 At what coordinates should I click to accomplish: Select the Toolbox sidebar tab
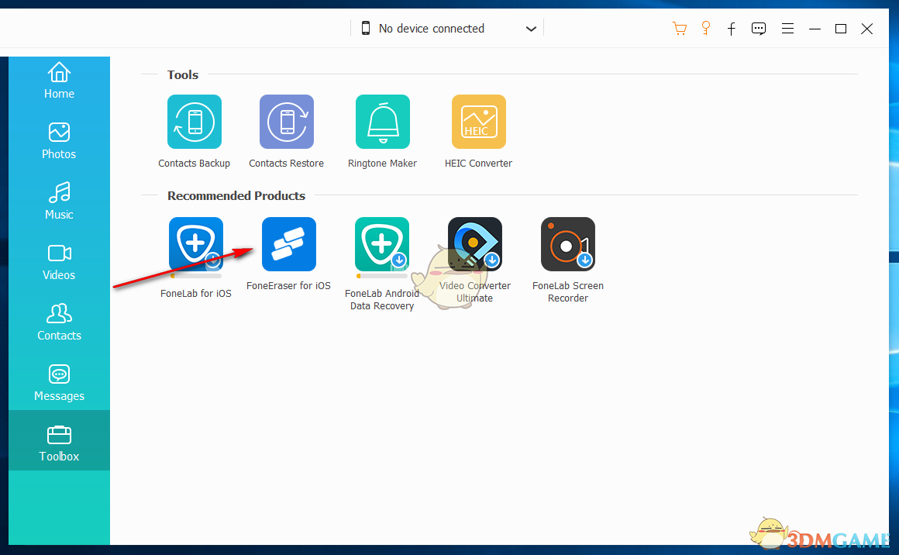[59, 440]
